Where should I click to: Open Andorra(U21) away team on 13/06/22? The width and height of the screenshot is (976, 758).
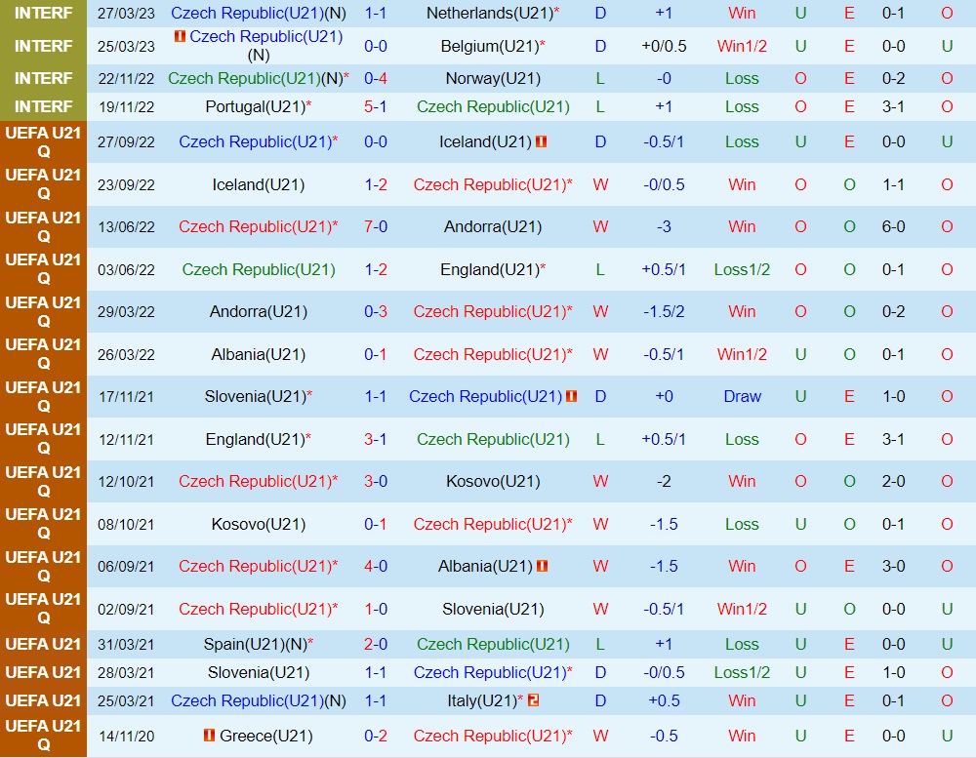(x=493, y=226)
